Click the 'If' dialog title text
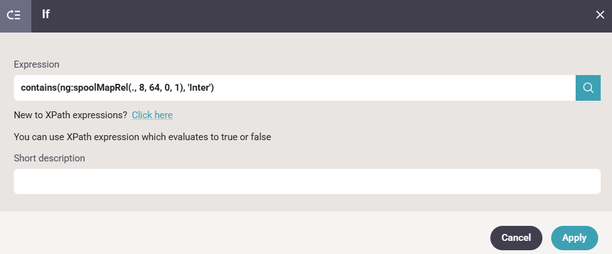612x254 pixels. tap(46, 14)
